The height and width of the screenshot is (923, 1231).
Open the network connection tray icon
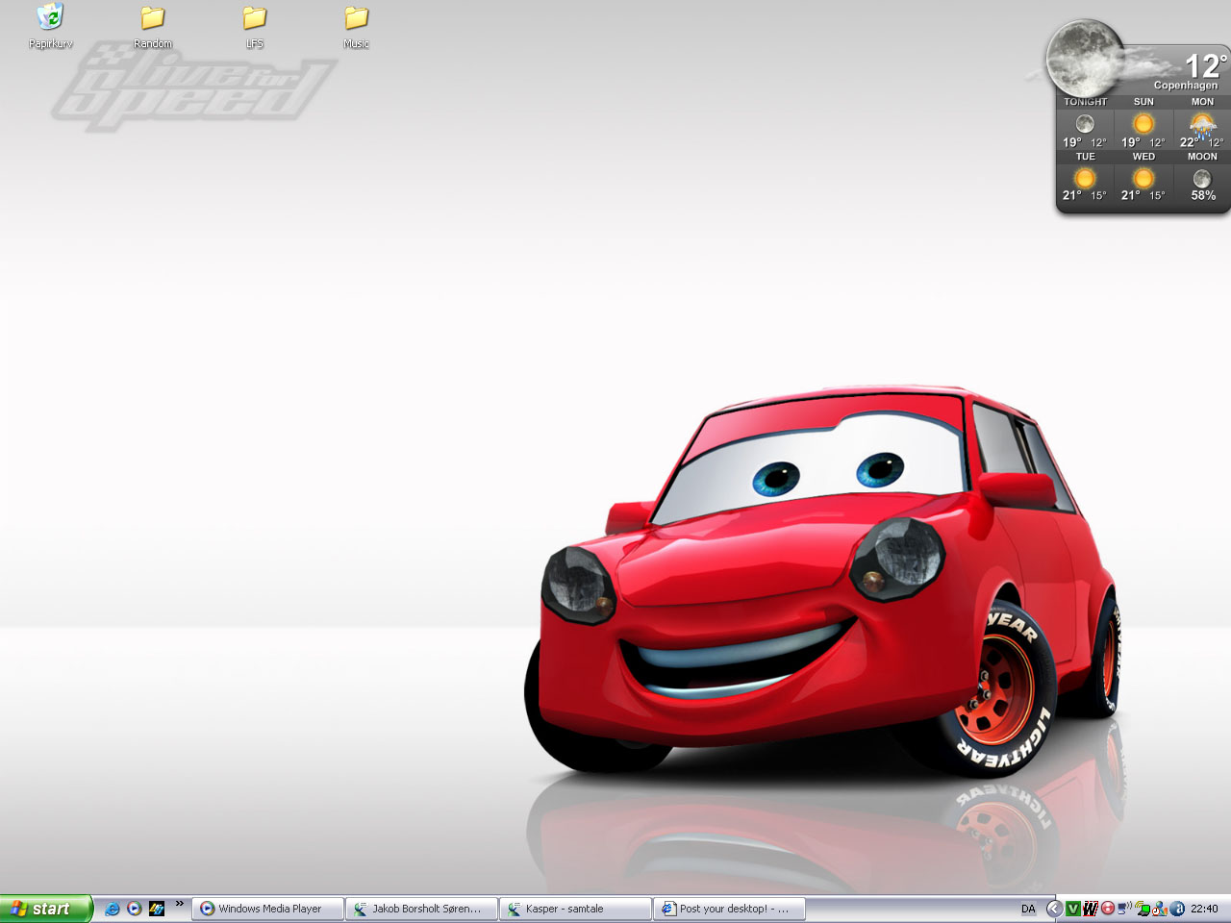1125,909
